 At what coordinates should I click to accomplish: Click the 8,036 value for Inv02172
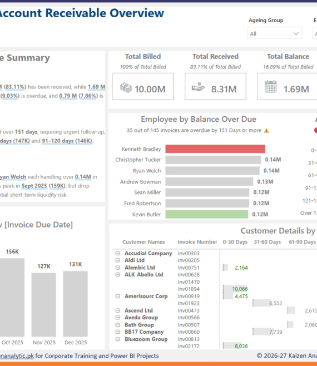tap(241, 347)
